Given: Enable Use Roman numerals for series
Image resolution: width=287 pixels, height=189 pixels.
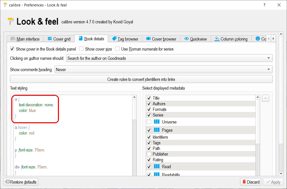Looking at the screenshot, I should tap(118, 49).
